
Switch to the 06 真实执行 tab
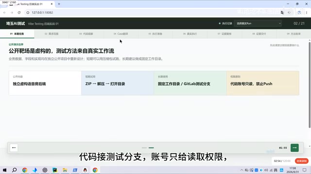190,34
